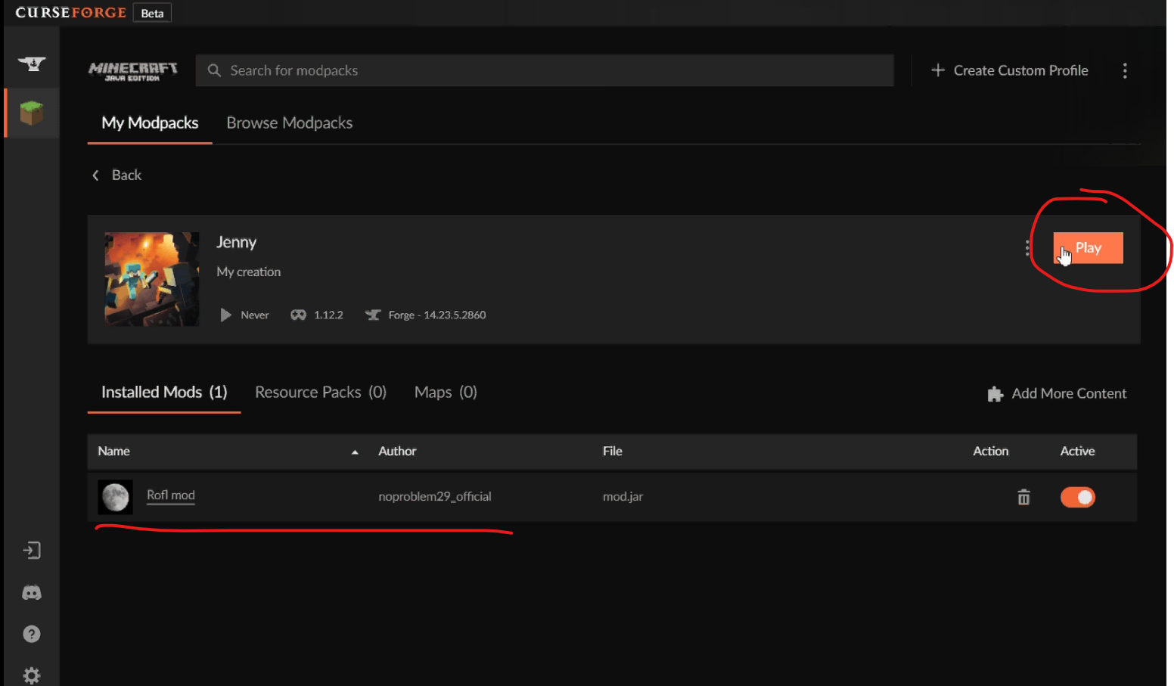The image size is (1174, 686).
Task: Click the Rofl mod moon thumbnail
Action: [116, 497]
